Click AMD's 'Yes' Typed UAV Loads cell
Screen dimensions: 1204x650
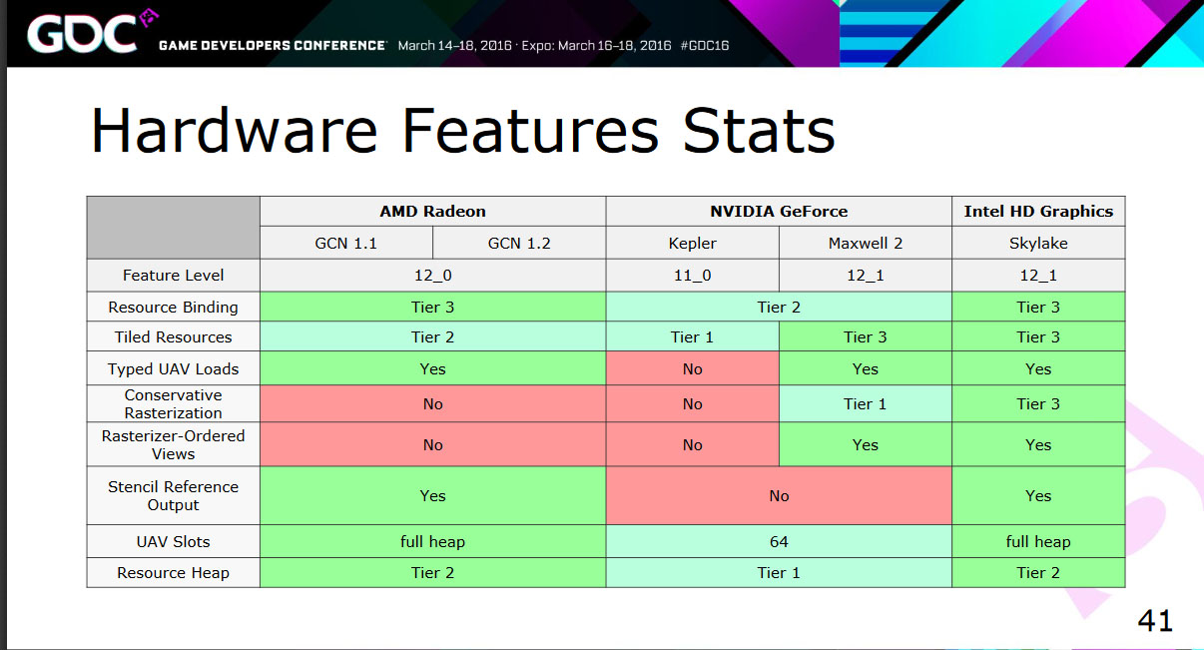432,368
